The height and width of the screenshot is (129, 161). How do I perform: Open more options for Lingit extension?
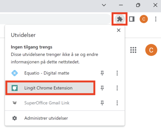117,88
